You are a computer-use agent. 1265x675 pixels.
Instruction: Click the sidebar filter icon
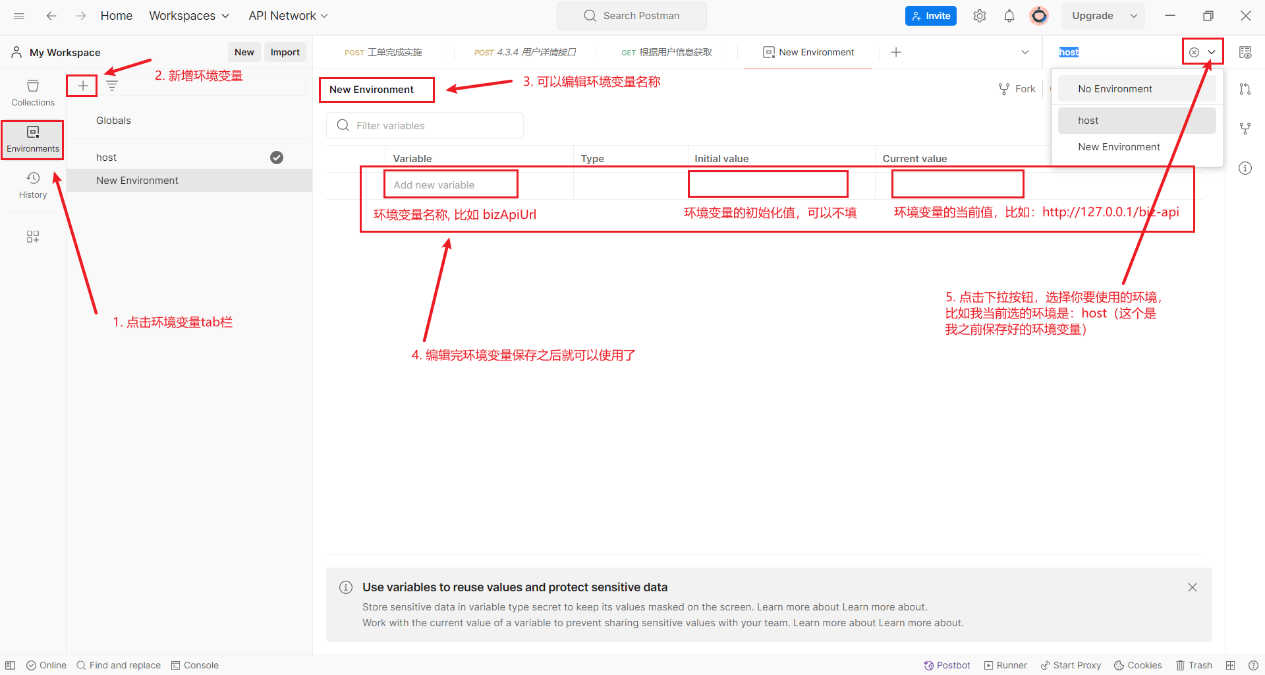(x=112, y=86)
